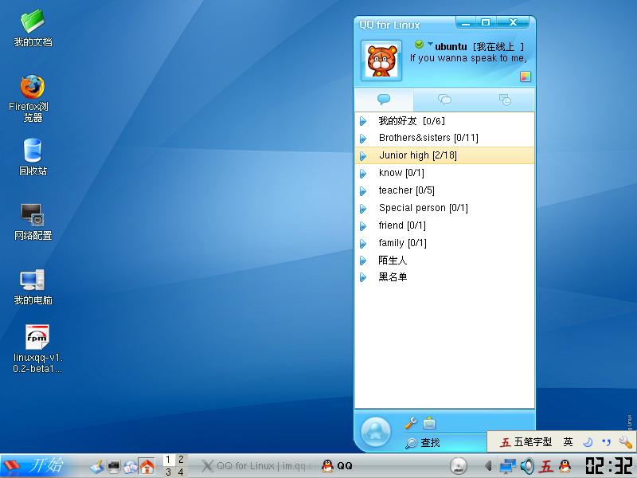Expand the Brothers&sisters [0/11] group arrow
The height and width of the screenshot is (478, 637).
[363, 139]
